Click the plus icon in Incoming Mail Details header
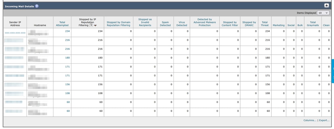Screen dimensions: 334x129 [x=327, y=6]
